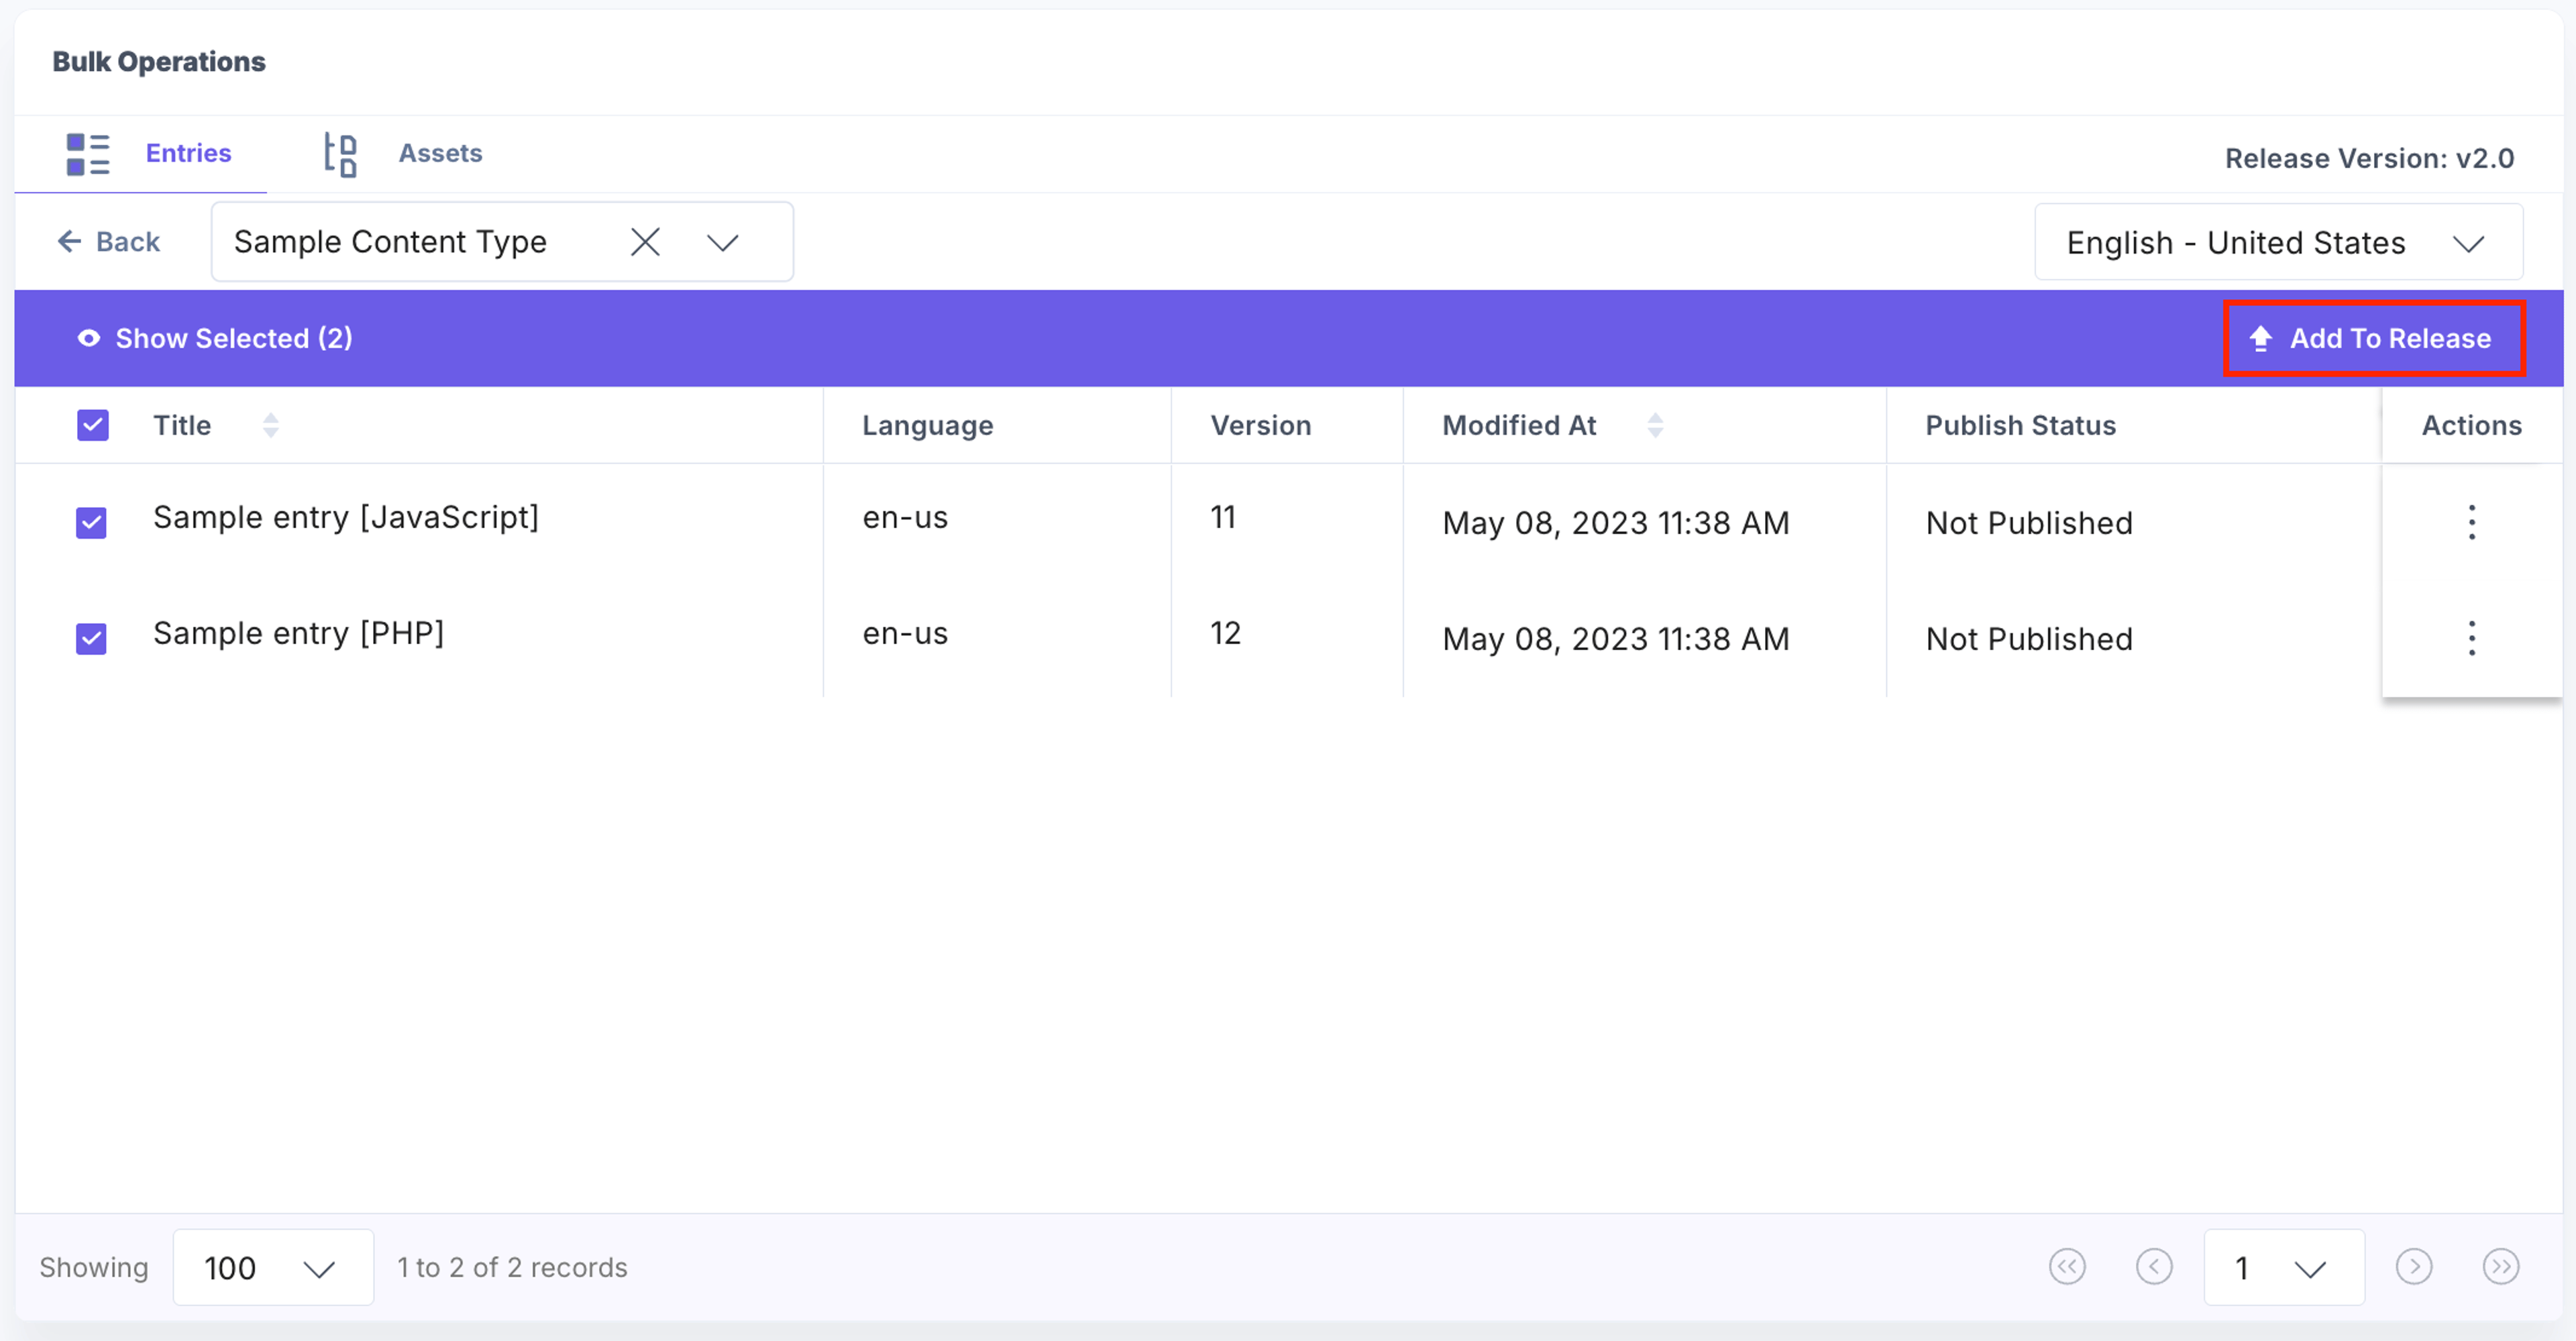Click Not Published status for JavaScript entry
The image size is (2576, 1341).
click(x=2029, y=523)
